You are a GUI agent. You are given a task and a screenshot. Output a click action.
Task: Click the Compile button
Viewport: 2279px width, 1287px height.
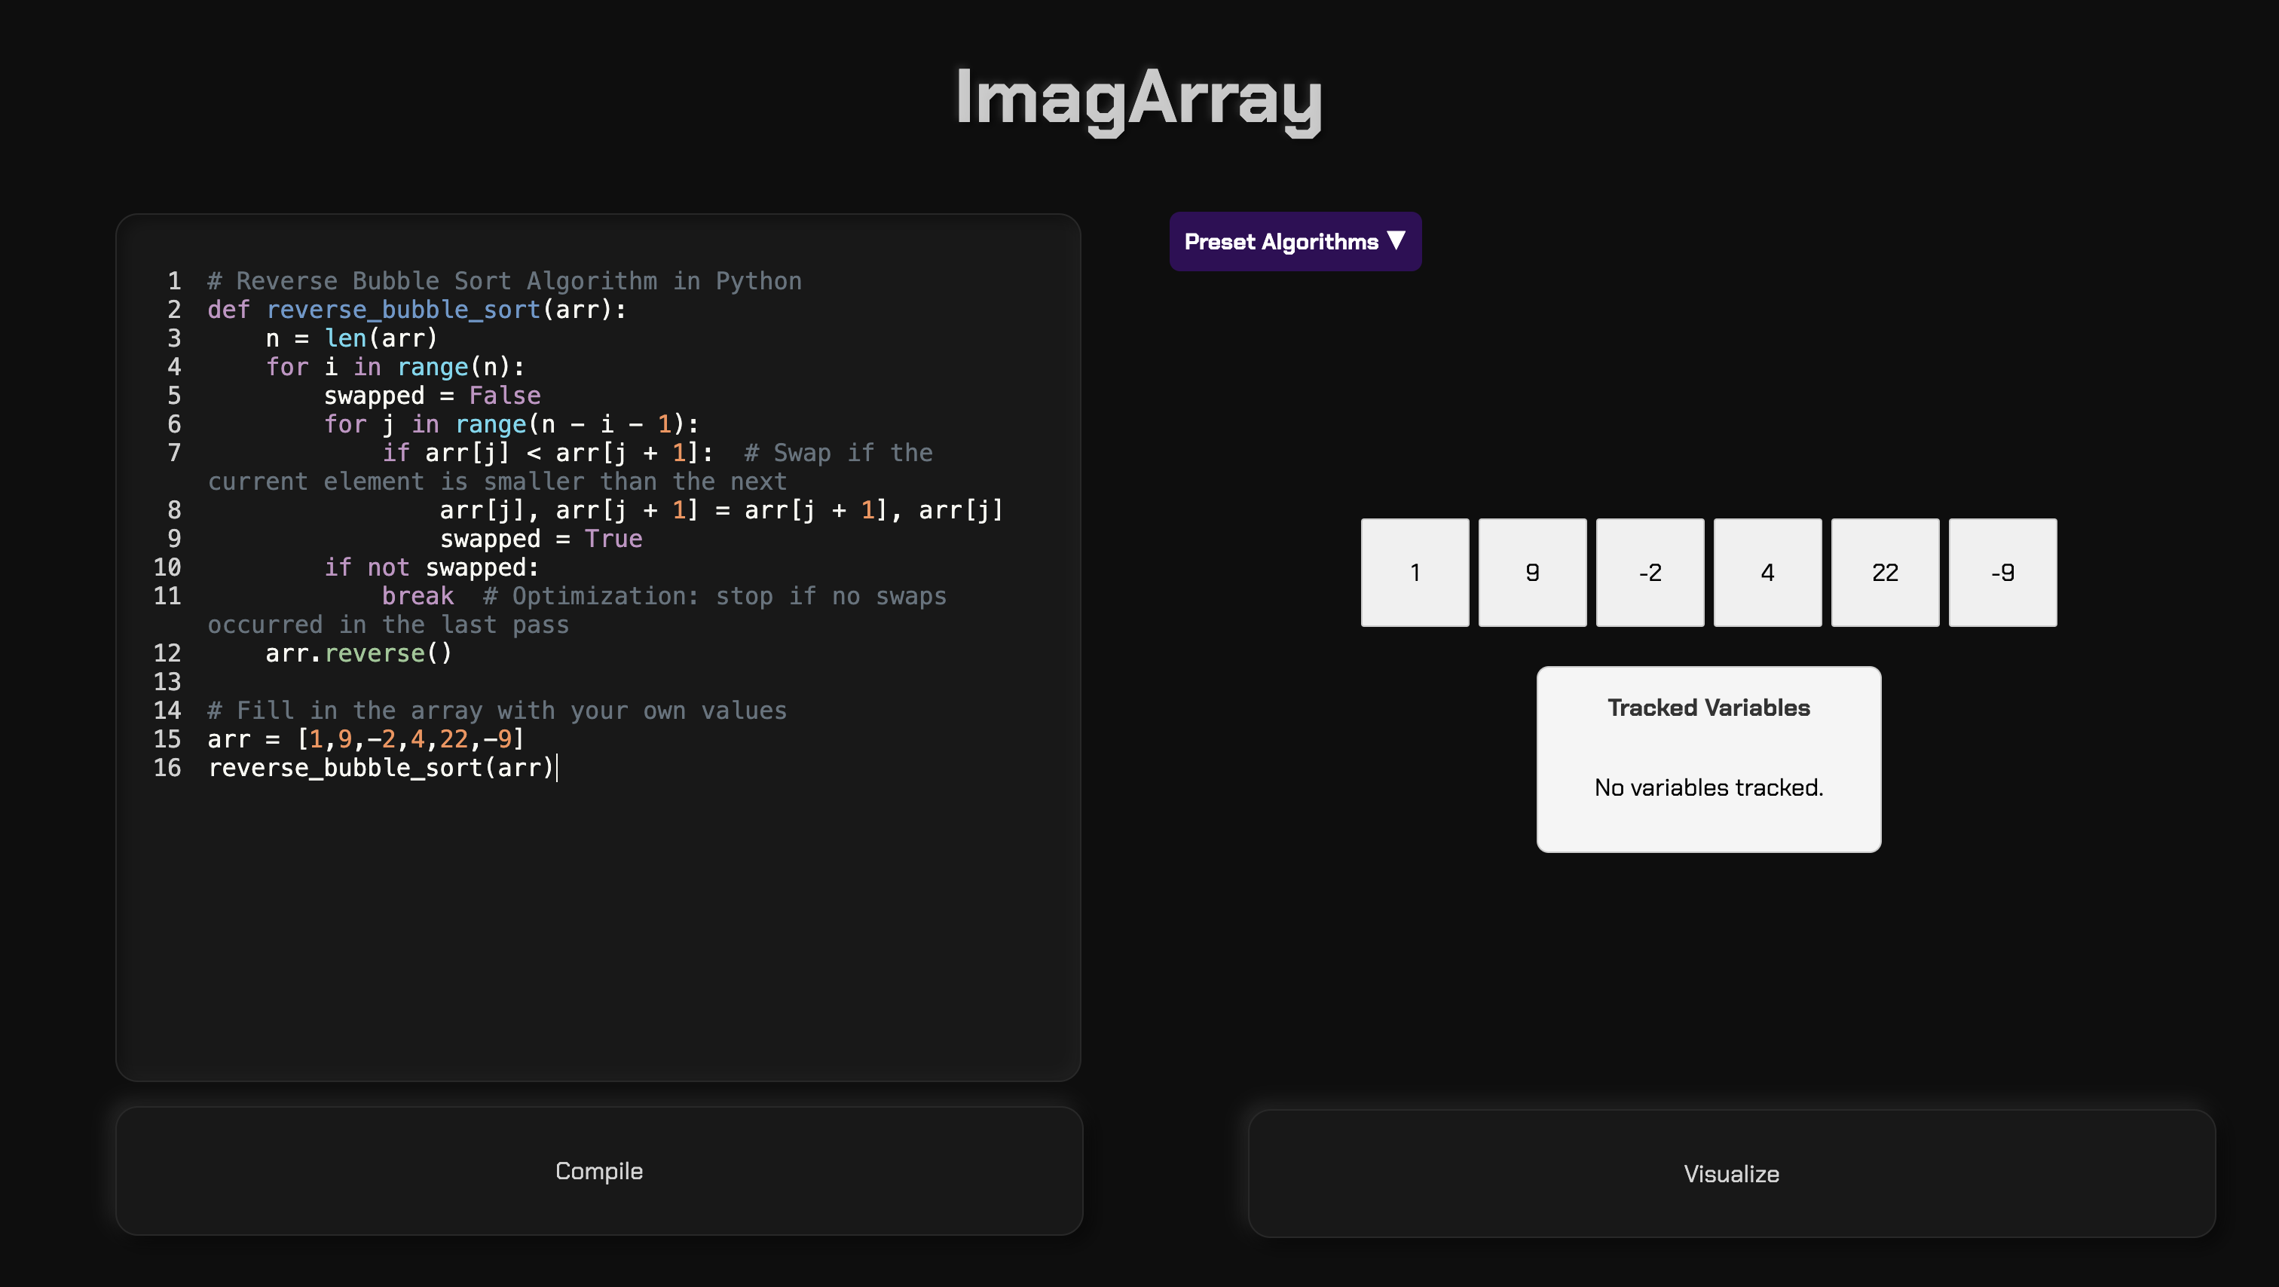599,1170
